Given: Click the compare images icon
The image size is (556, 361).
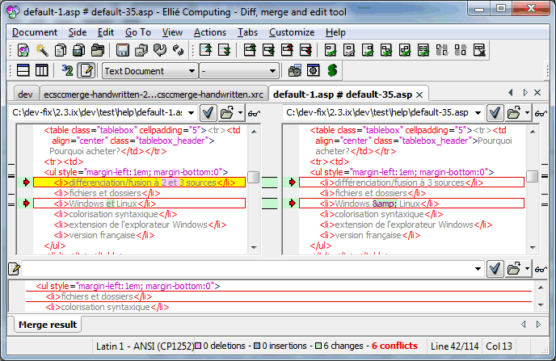Looking at the screenshot, I should [78, 50].
